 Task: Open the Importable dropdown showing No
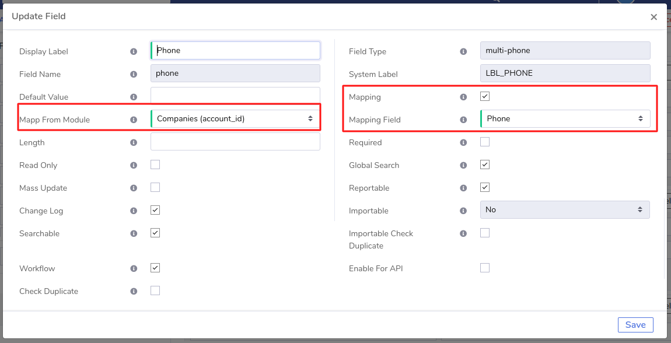tap(565, 209)
